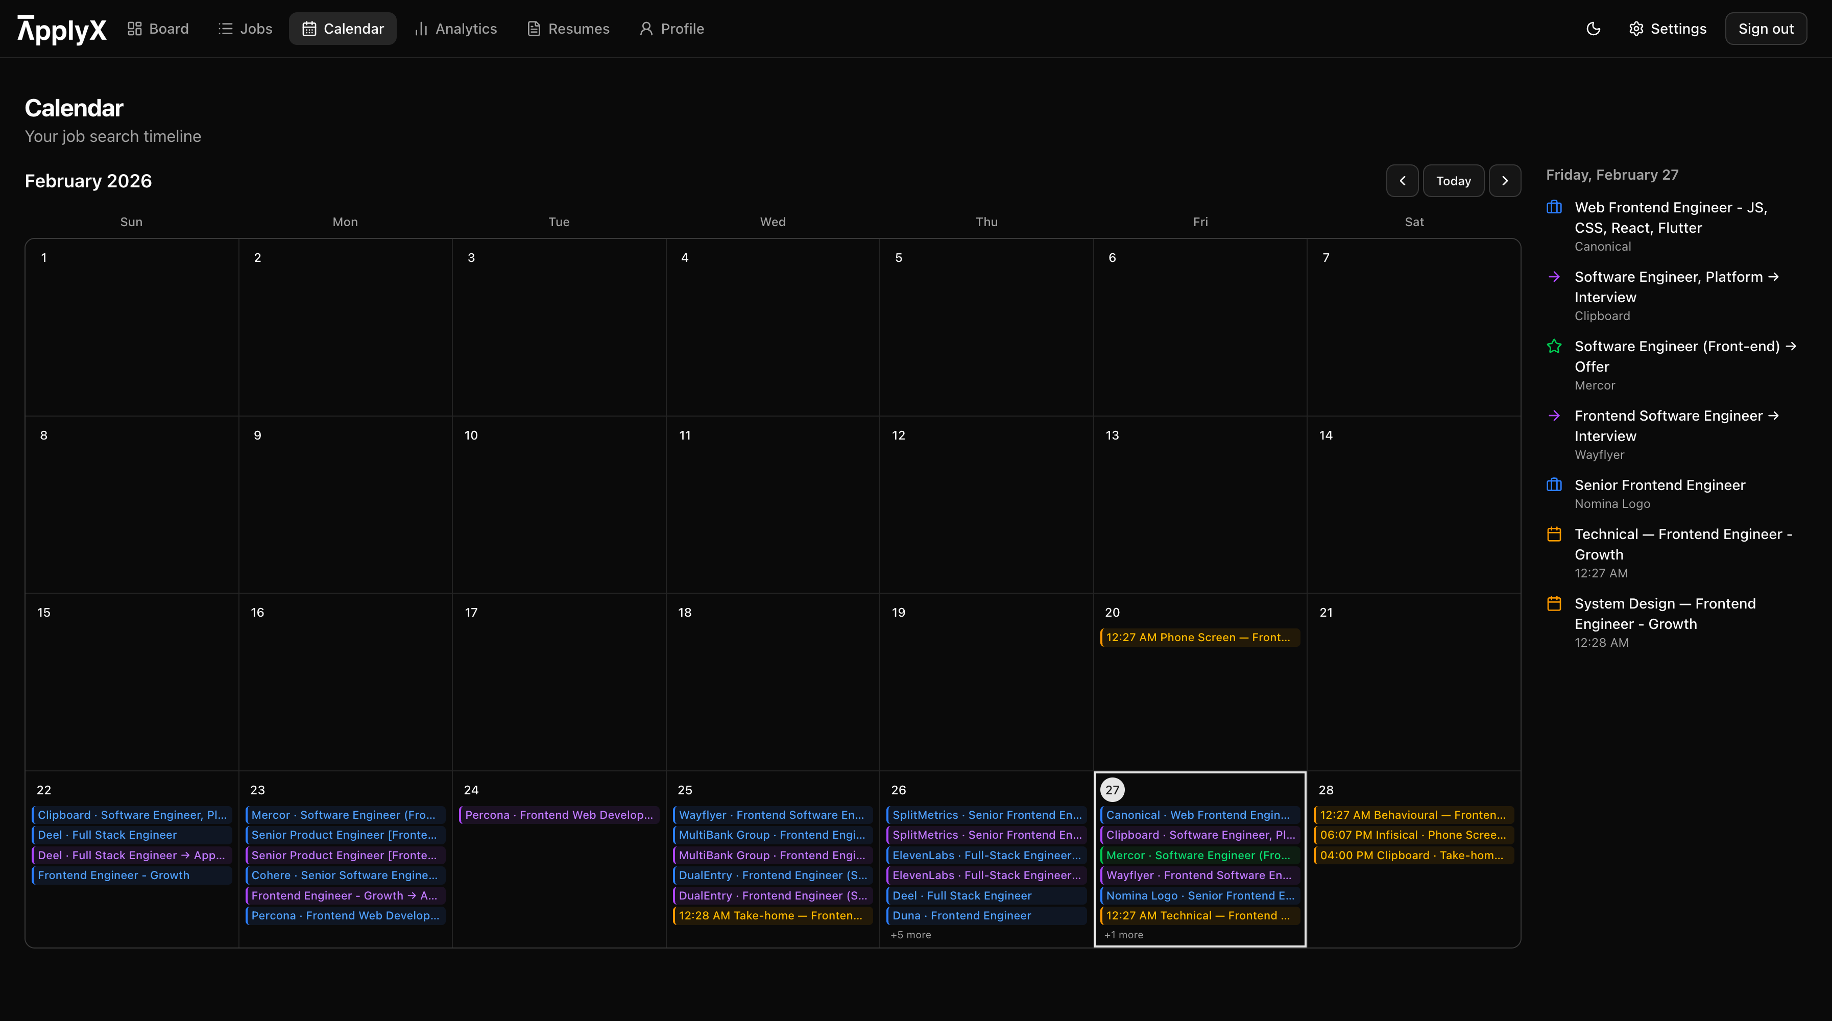The image size is (1832, 1021).
Task: Expand +5 more events on 26th
Action: pyautogui.click(x=910, y=935)
